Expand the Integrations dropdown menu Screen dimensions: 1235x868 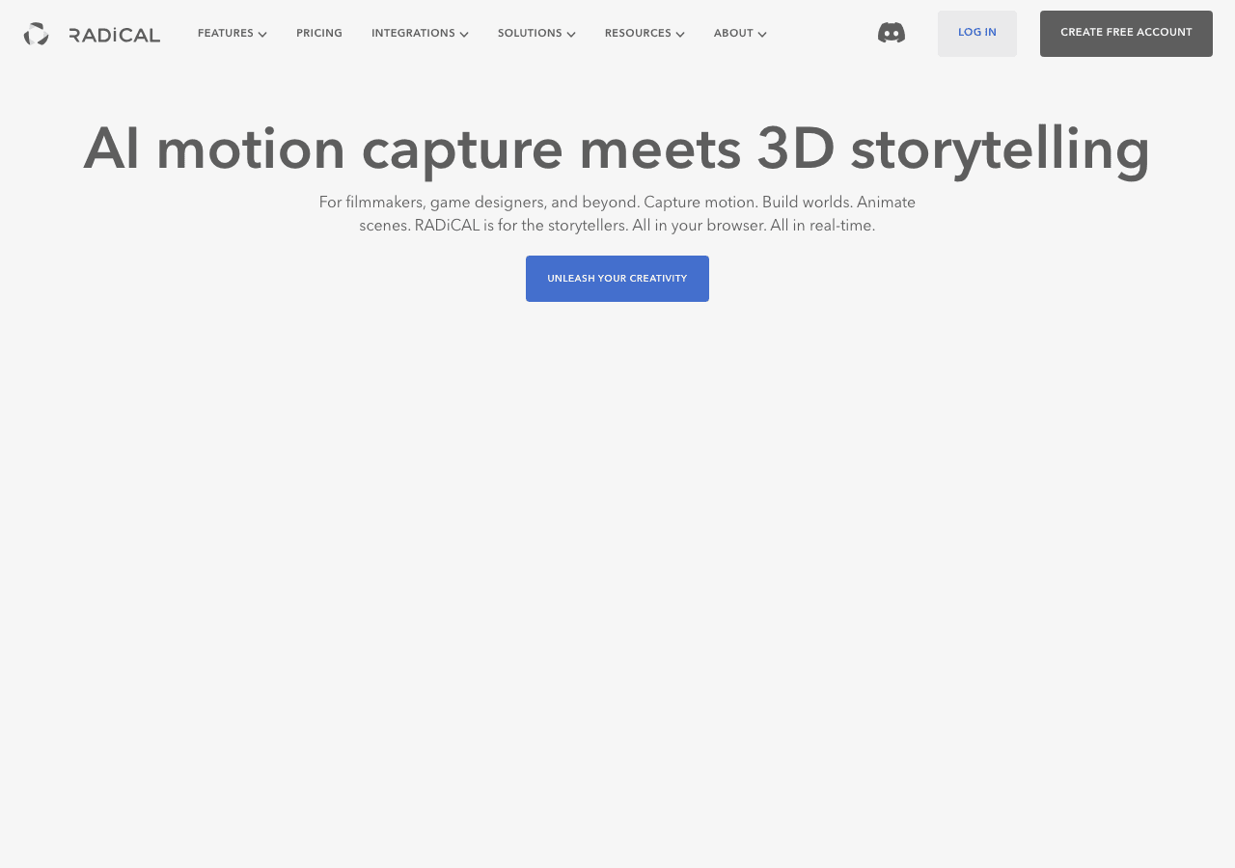click(420, 34)
